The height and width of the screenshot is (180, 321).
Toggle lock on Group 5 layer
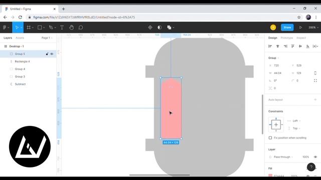pyautogui.click(x=47, y=54)
